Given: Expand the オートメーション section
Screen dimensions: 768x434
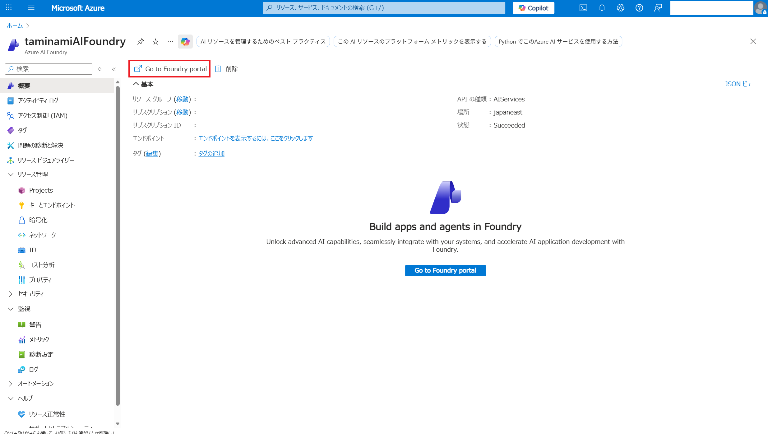Looking at the screenshot, I should [11, 384].
